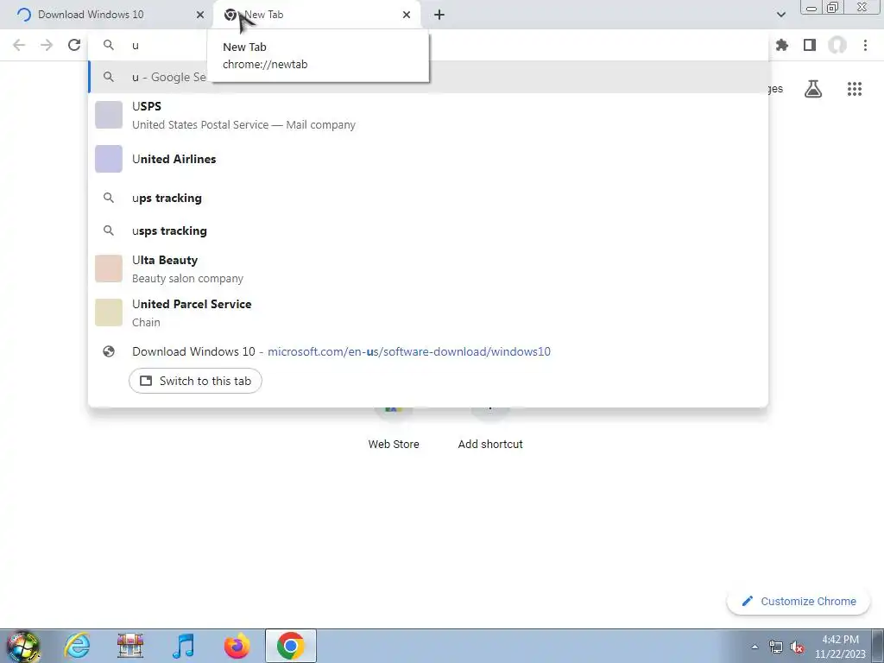Open the Search Labs flask icon
The width and height of the screenshot is (884, 663).
pyautogui.click(x=813, y=89)
